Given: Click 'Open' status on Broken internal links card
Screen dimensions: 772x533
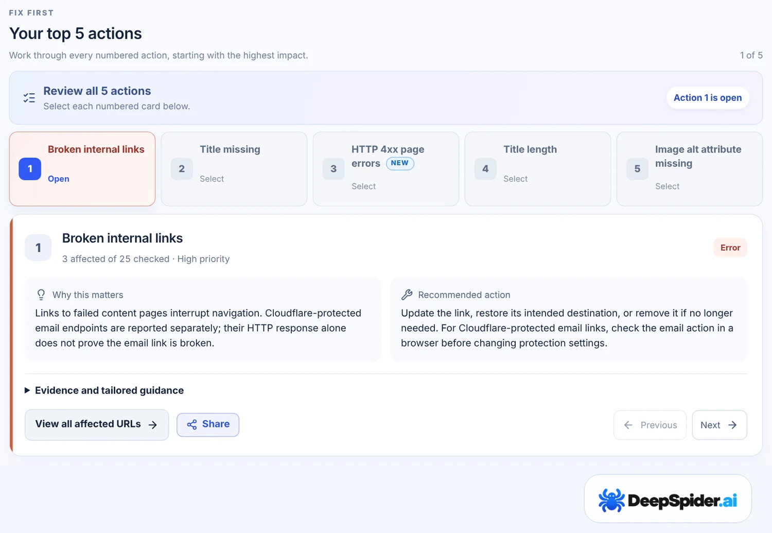Looking at the screenshot, I should coord(59,179).
